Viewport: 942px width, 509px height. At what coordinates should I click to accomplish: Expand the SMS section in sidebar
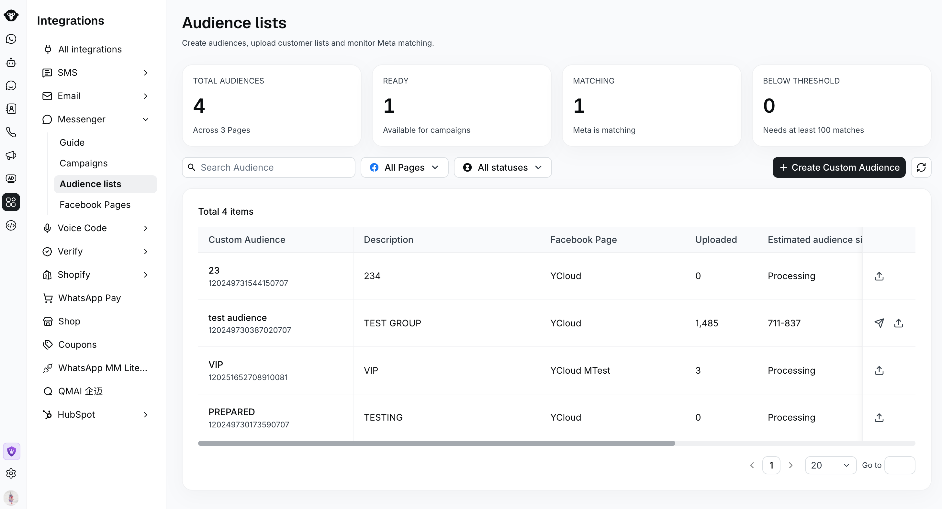coord(96,73)
